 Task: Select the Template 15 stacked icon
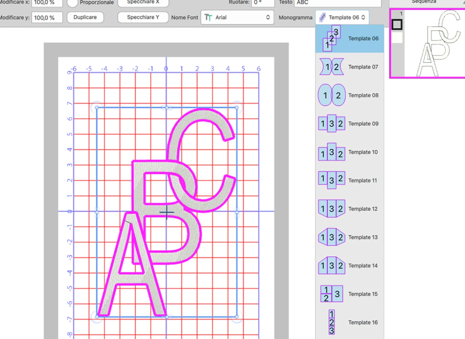[332, 294]
